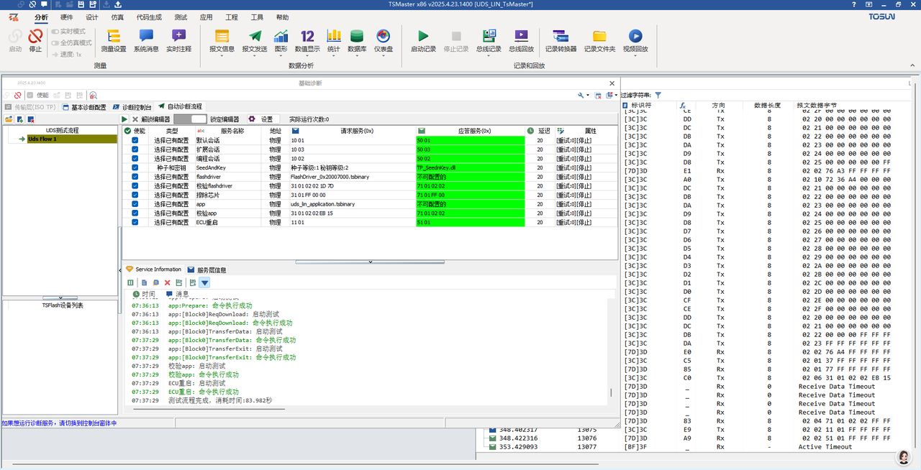The image size is (921, 470).
Task: Expand dropdown arrow under 视频回放
Action: coord(635,55)
